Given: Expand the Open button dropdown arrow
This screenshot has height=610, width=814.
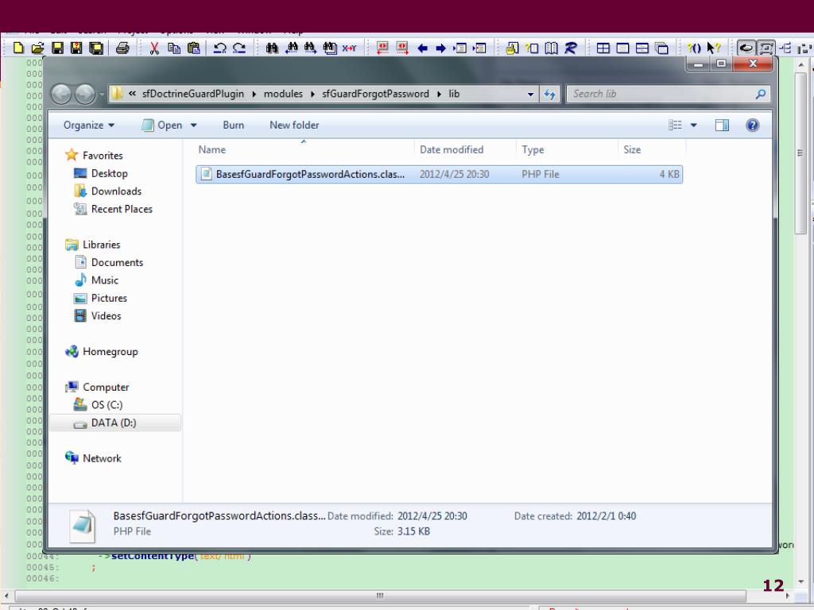Looking at the screenshot, I should [194, 125].
